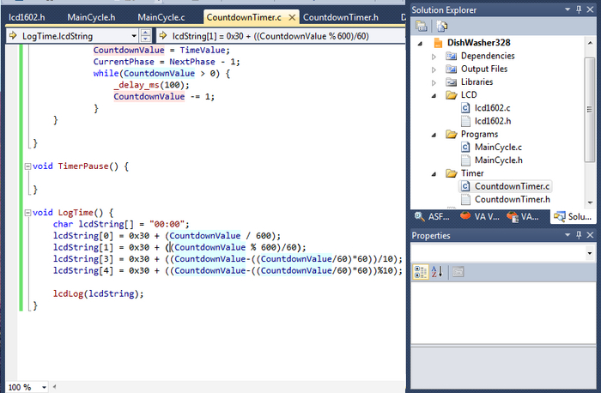Open the LogTime.lcdString scope dropdown
Screen dimensions: 601x393
click(133, 36)
